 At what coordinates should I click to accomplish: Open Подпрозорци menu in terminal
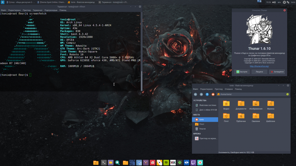[x=51, y=10]
